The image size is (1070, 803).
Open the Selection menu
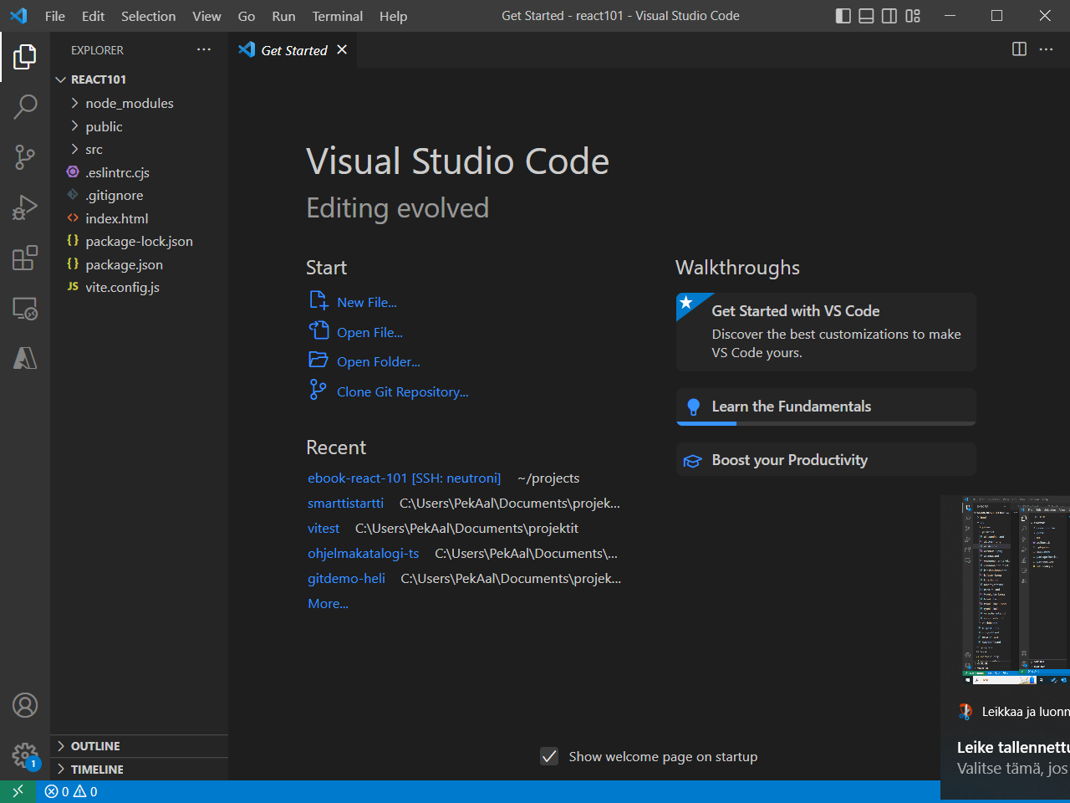(149, 16)
